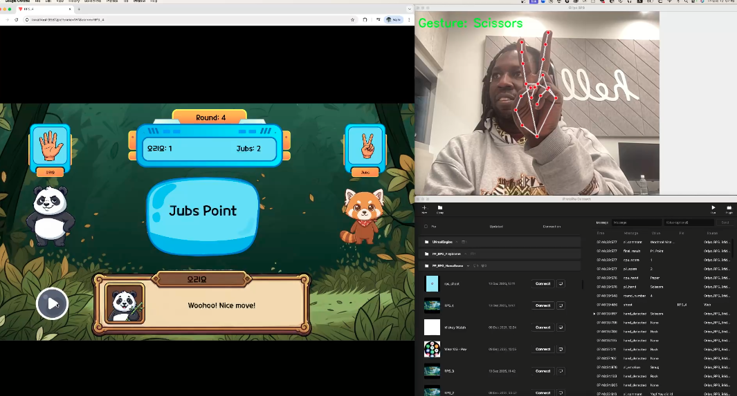The width and height of the screenshot is (737, 396).
Task: Open display icon for Mickey Watch pie
Action: pos(561,328)
